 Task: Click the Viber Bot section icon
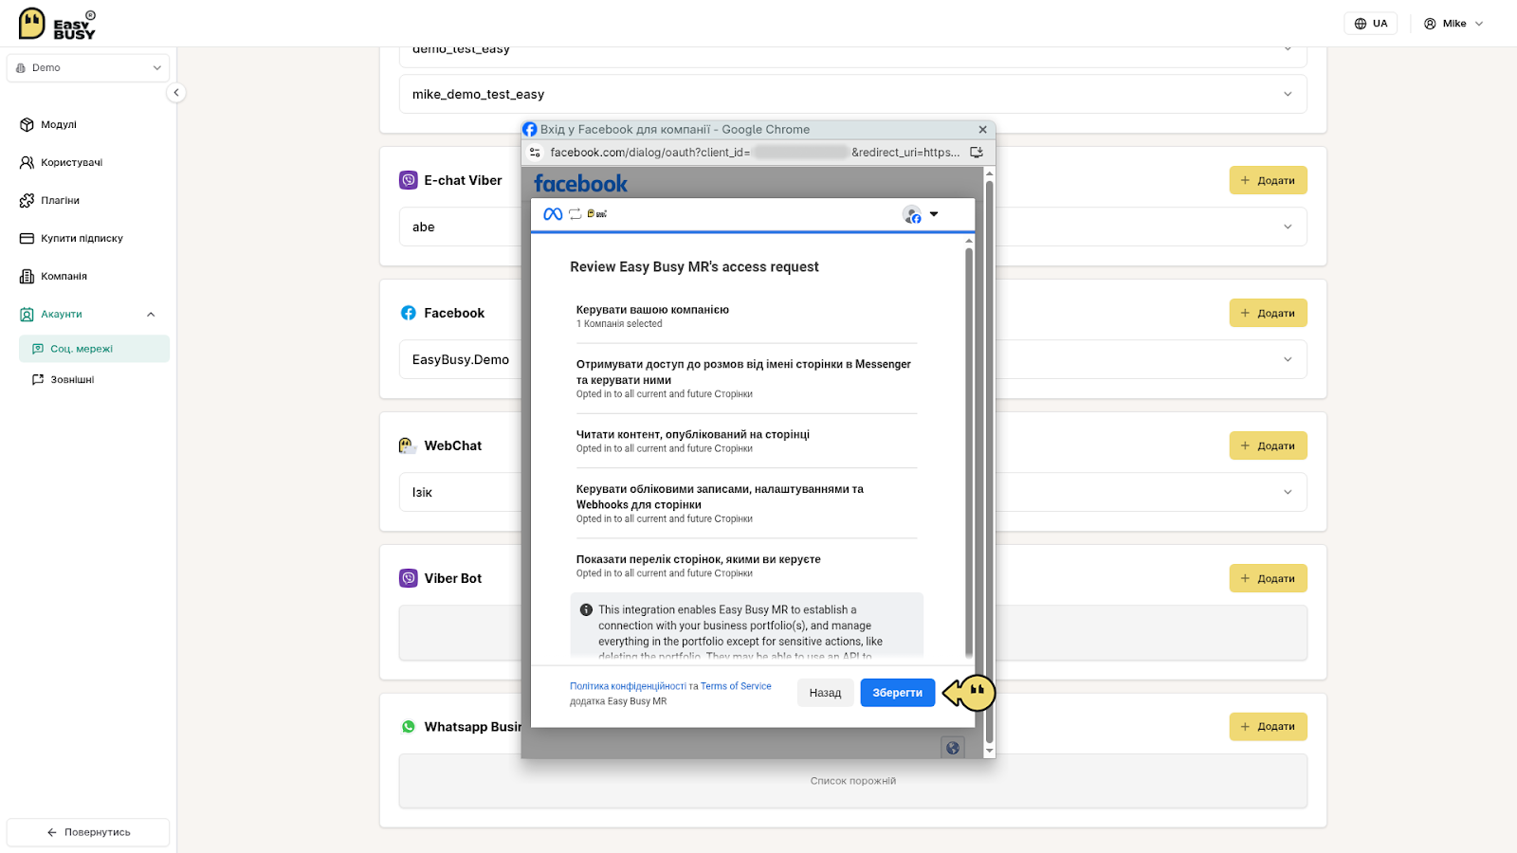(x=409, y=578)
